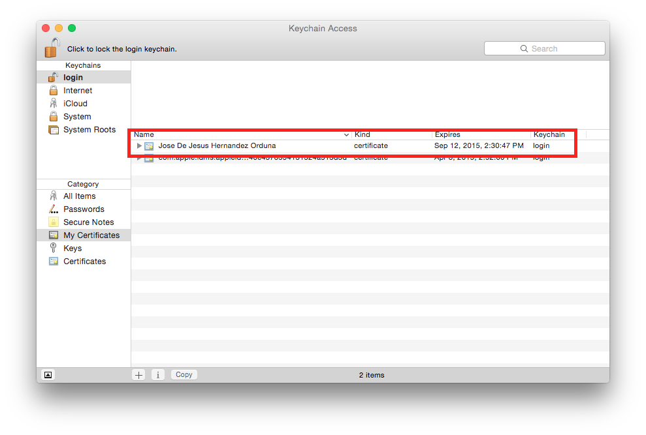The height and width of the screenshot is (435, 646).
Task: Toggle the preview pane button at bottom left
Action: click(48, 375)
